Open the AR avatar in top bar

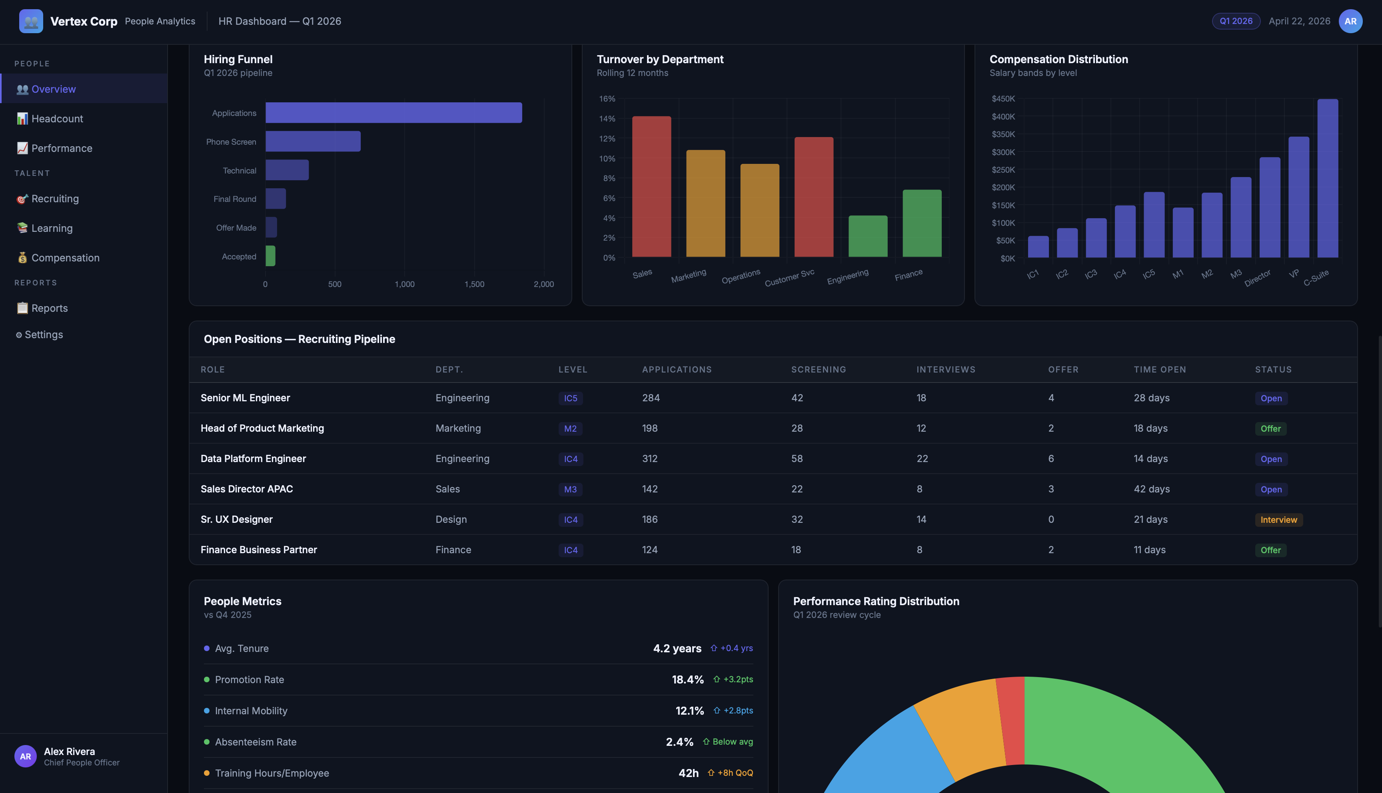[x=1350, y=21]
